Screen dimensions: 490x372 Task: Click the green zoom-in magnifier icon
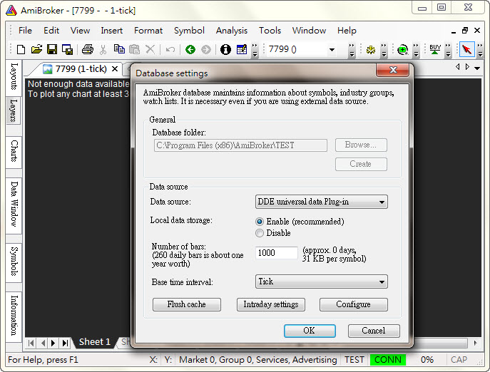coord(403,49)
